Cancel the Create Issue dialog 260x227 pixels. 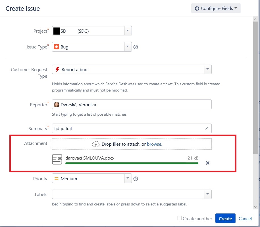pos(245,218)
